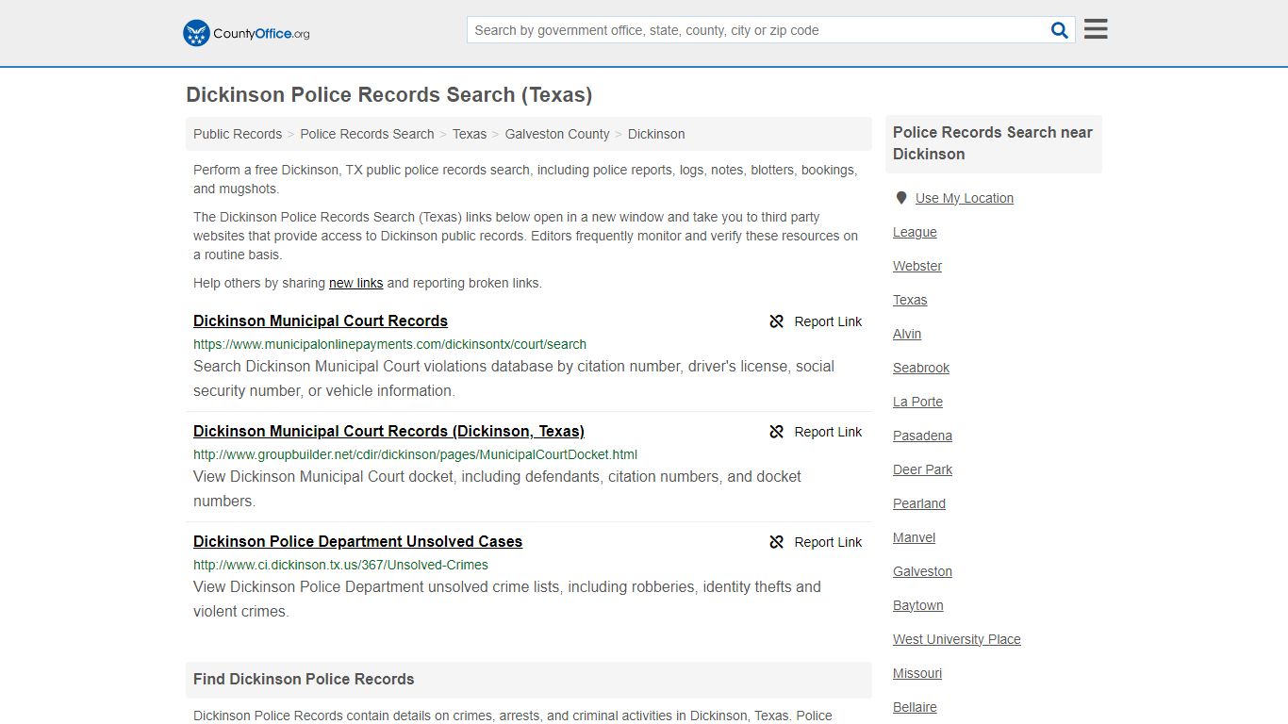Select Seabrook in nearby list

coord(921,368)
